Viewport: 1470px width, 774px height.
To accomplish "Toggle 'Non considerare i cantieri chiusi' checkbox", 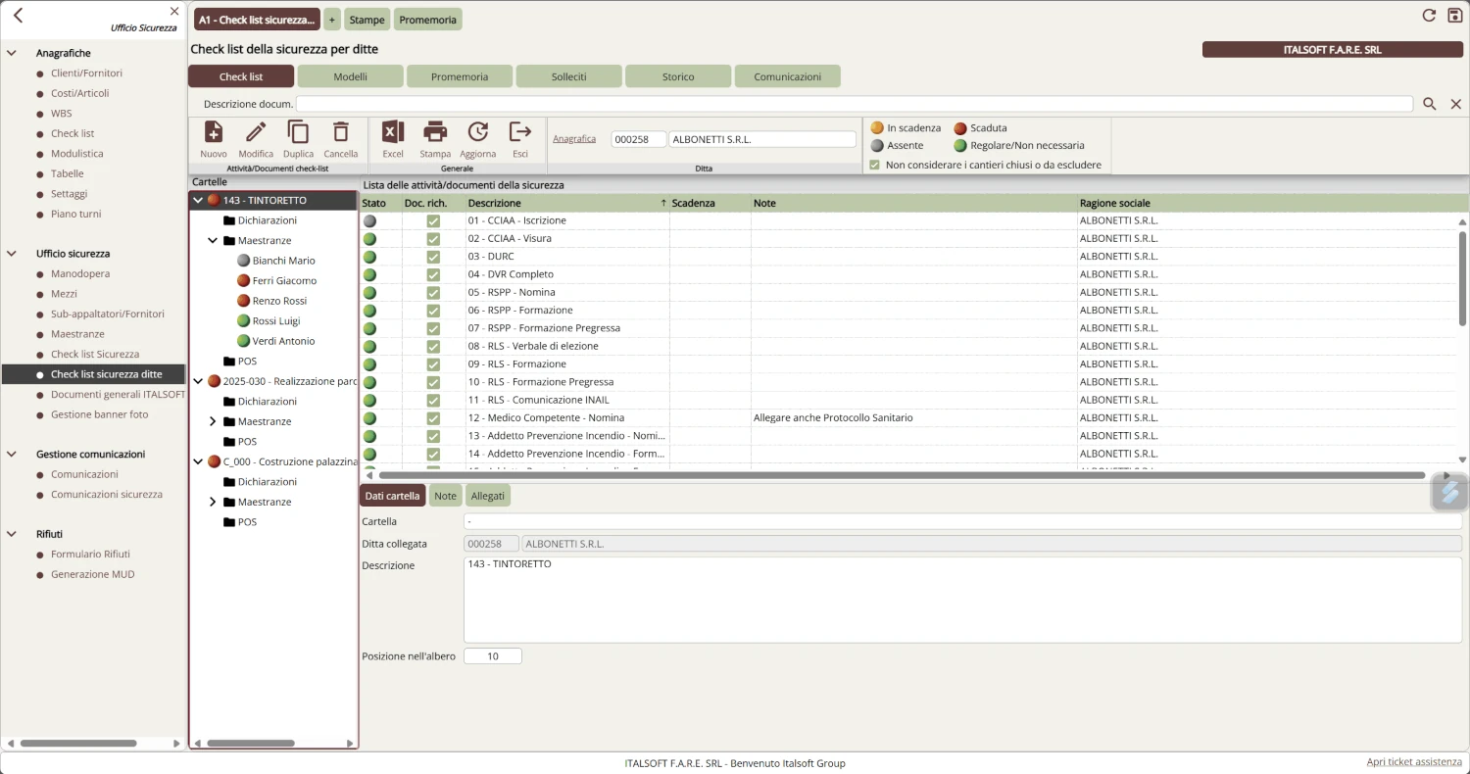I will pos(875,165).
